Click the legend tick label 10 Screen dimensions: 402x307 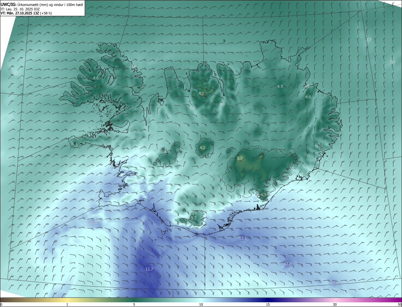201,304
